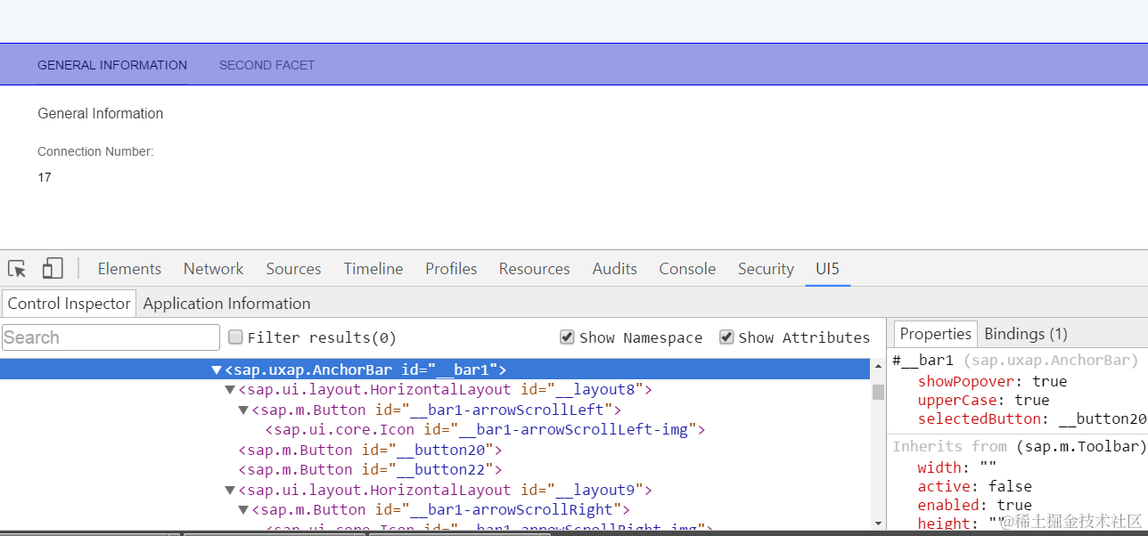Click the enabled: true property

tap(974, 505)
